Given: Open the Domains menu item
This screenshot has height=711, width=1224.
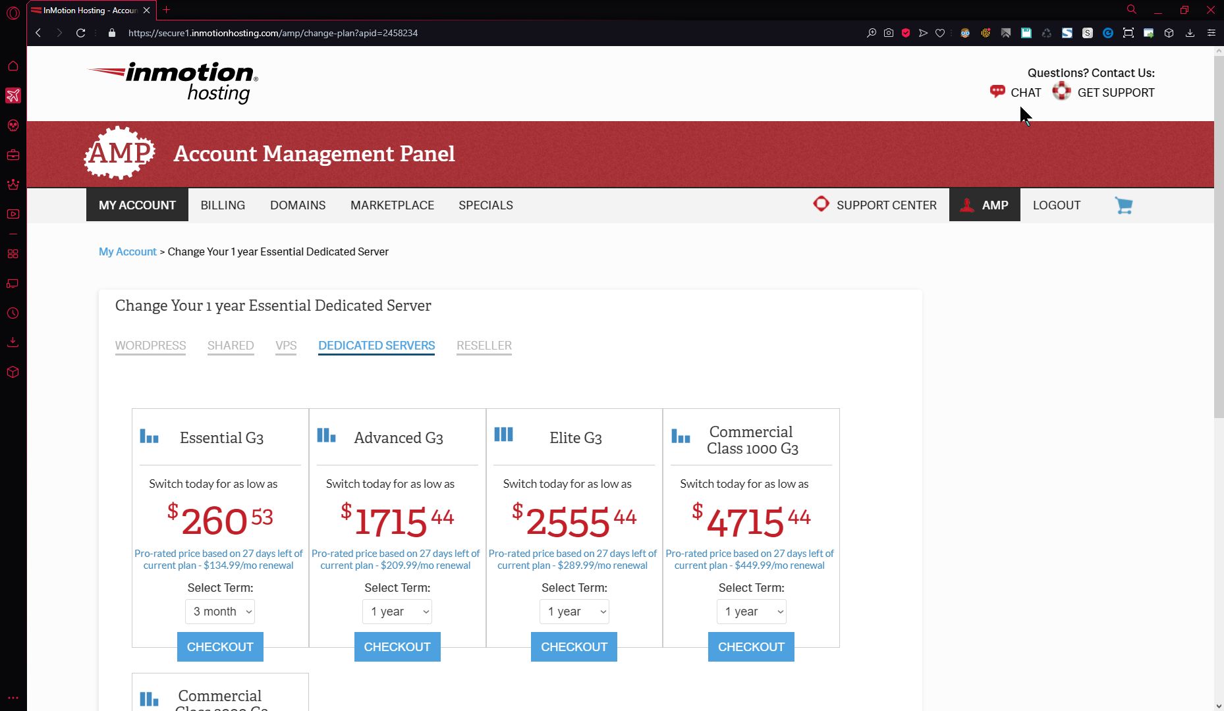Looking at the screenshot, I should point(298,205).
